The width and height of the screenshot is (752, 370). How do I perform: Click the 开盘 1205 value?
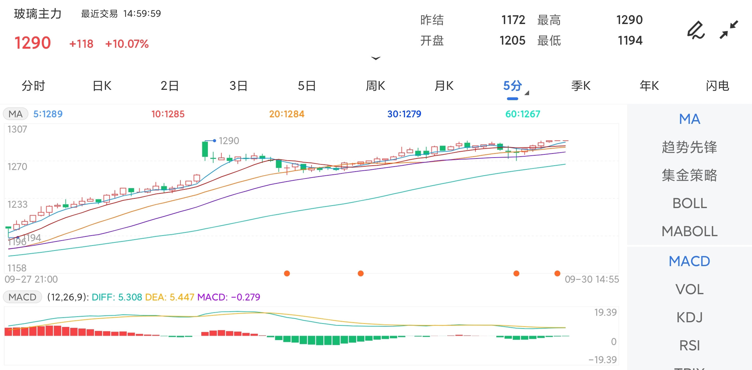coord(512,40)
